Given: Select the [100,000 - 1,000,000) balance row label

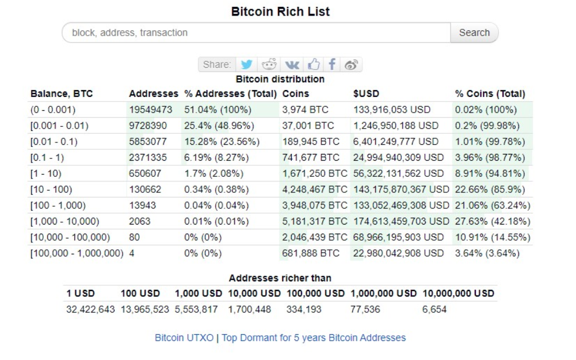Looking at the screenshot, I should [77, 253].
